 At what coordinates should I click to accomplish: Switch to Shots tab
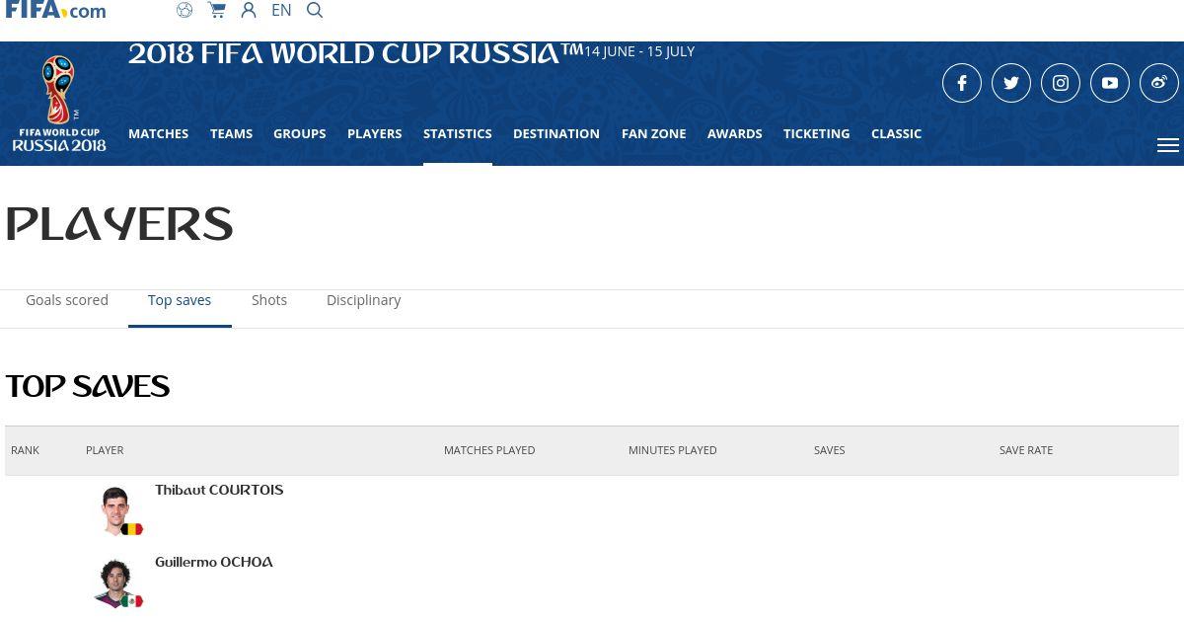click(269, 300)
